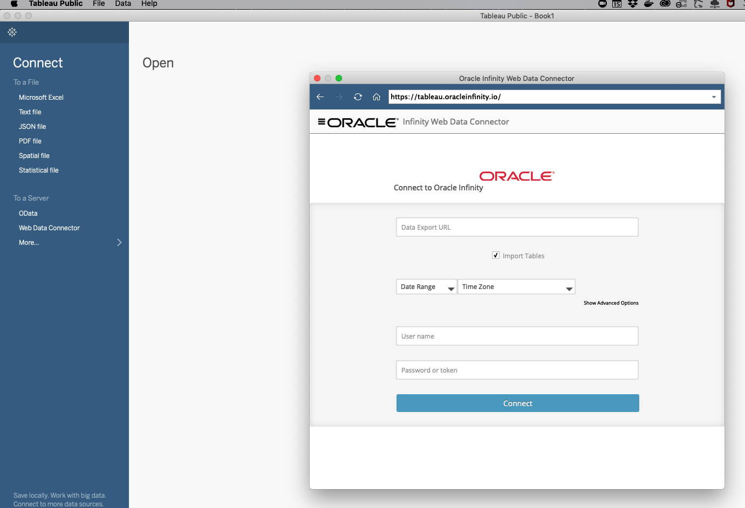Open the Time Zone dropdown
Viewport: 745px width, 508px height.
[516, 287]
